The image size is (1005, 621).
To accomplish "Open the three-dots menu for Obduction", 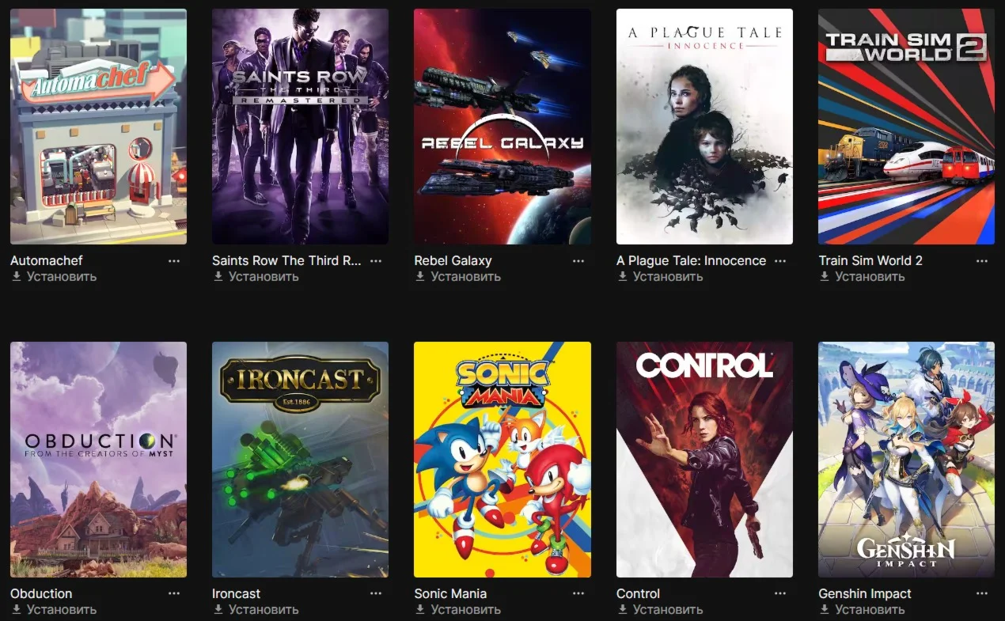I will [174, 593].
